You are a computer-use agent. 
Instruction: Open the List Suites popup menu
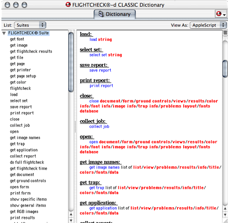[x=30, y=25]
